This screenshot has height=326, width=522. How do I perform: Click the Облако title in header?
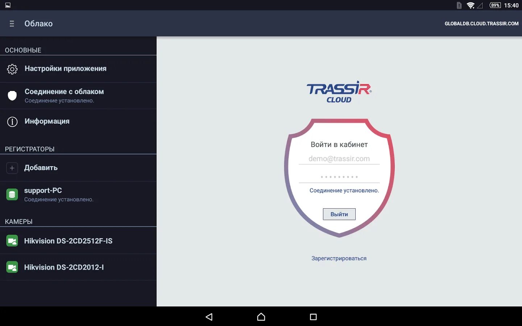click(38, 24)
